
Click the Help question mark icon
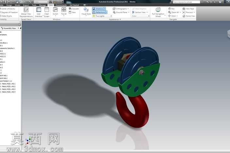coord(220,2)
